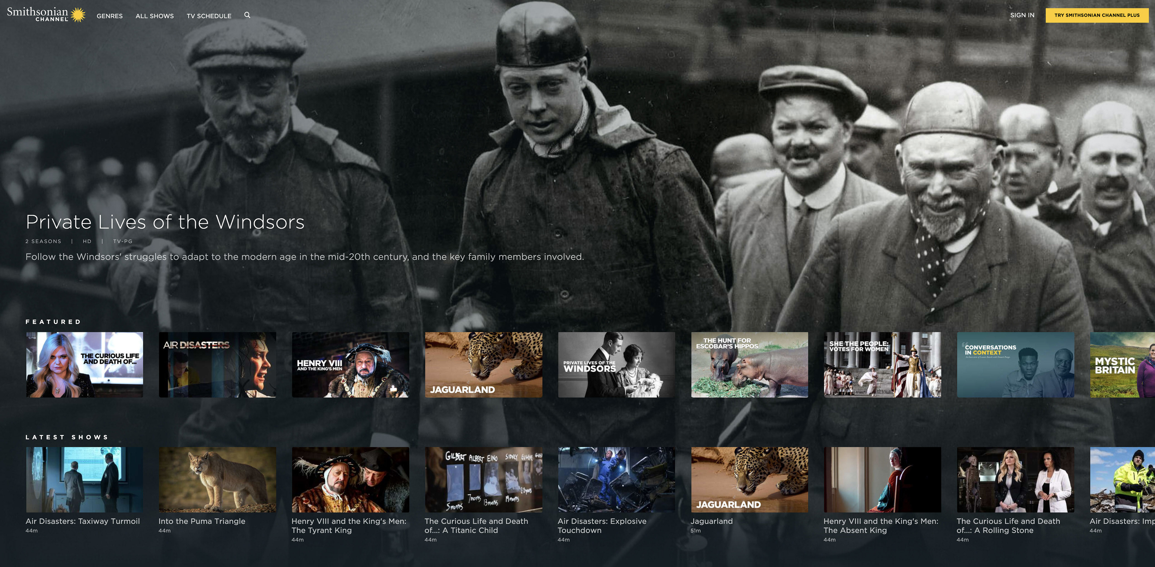The image size is (1155, 567).
Task: Click Curious Life: A Titanic Child title
Action: coord(476,525)
